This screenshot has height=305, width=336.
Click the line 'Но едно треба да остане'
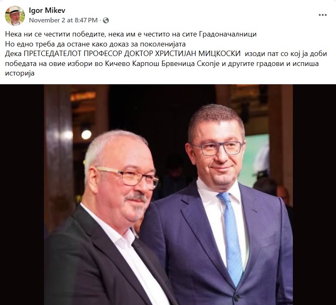[x=95, y=44]
